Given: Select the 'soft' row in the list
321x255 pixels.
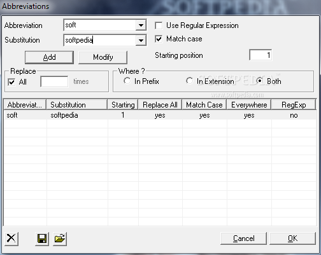Looking at the screenshot, I should pos(160,115).
